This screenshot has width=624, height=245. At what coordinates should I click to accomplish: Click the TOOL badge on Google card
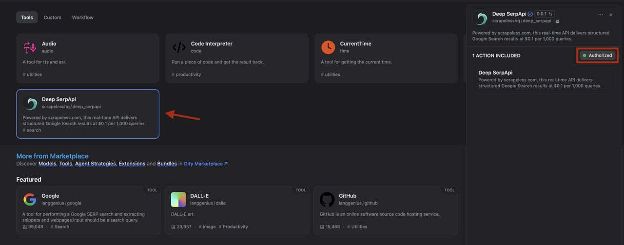[x=152, y=190]
